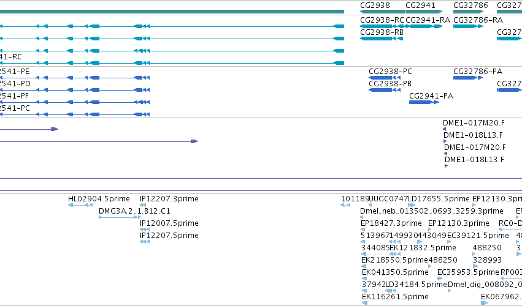
Task: Select the CG2938 gene label
Action: (375, 6)
